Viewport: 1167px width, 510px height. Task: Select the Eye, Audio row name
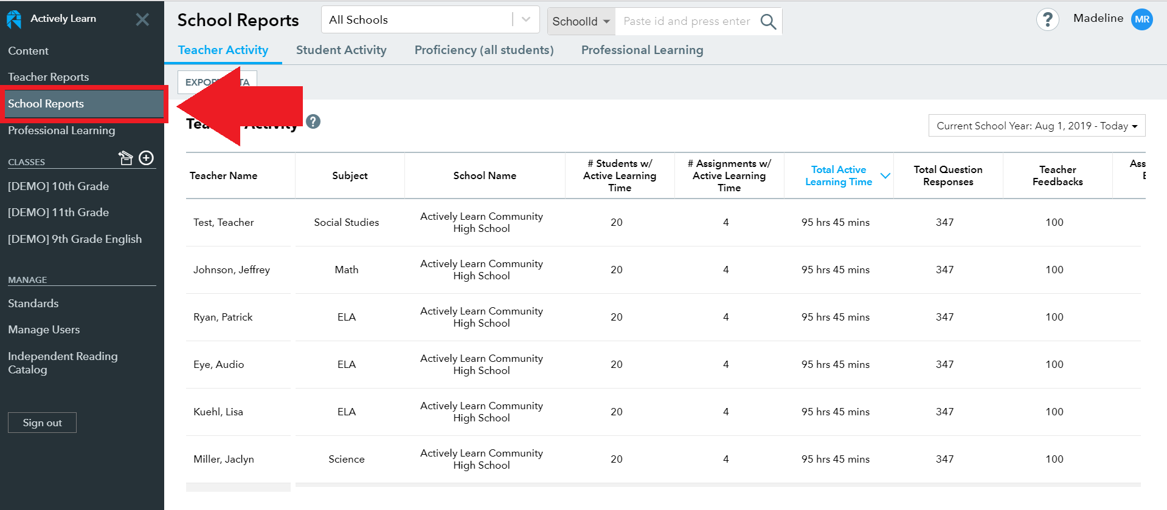point(219,364)
